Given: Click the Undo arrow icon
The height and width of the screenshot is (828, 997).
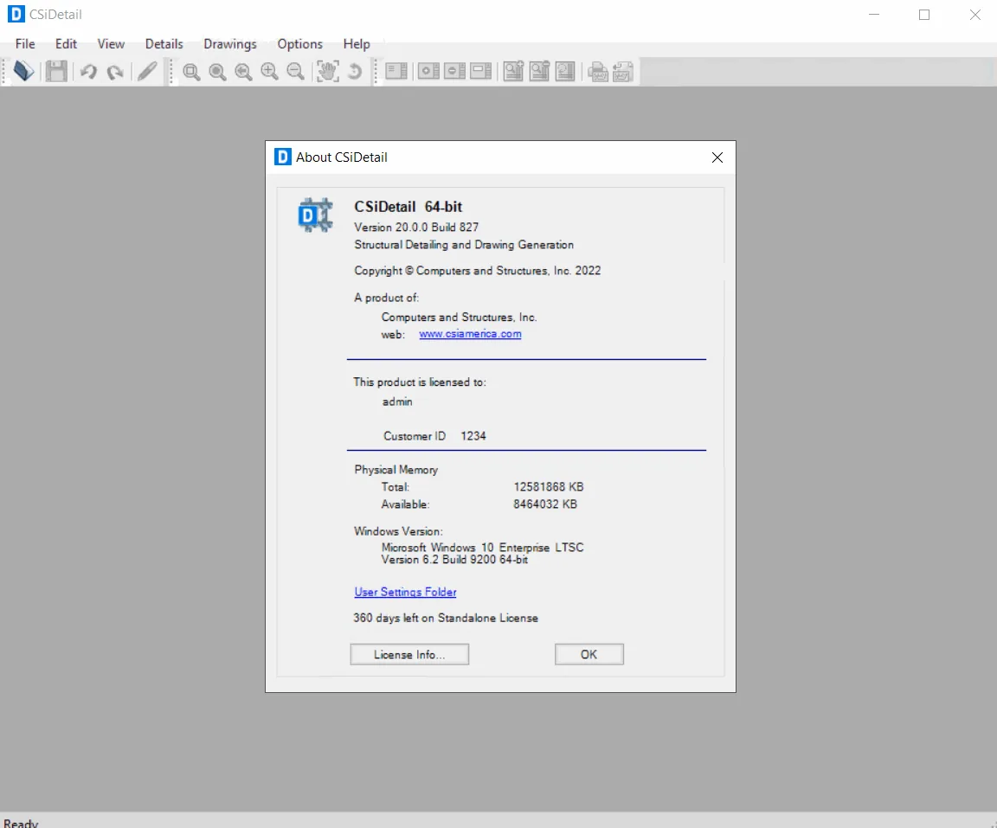Looking at the screenshot, I should [x=88, y=72].
